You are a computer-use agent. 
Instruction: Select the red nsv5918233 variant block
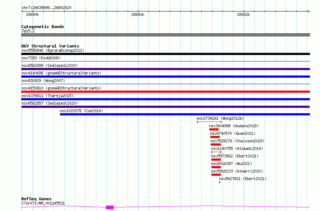pyautogui.click(x=216, y=175)
